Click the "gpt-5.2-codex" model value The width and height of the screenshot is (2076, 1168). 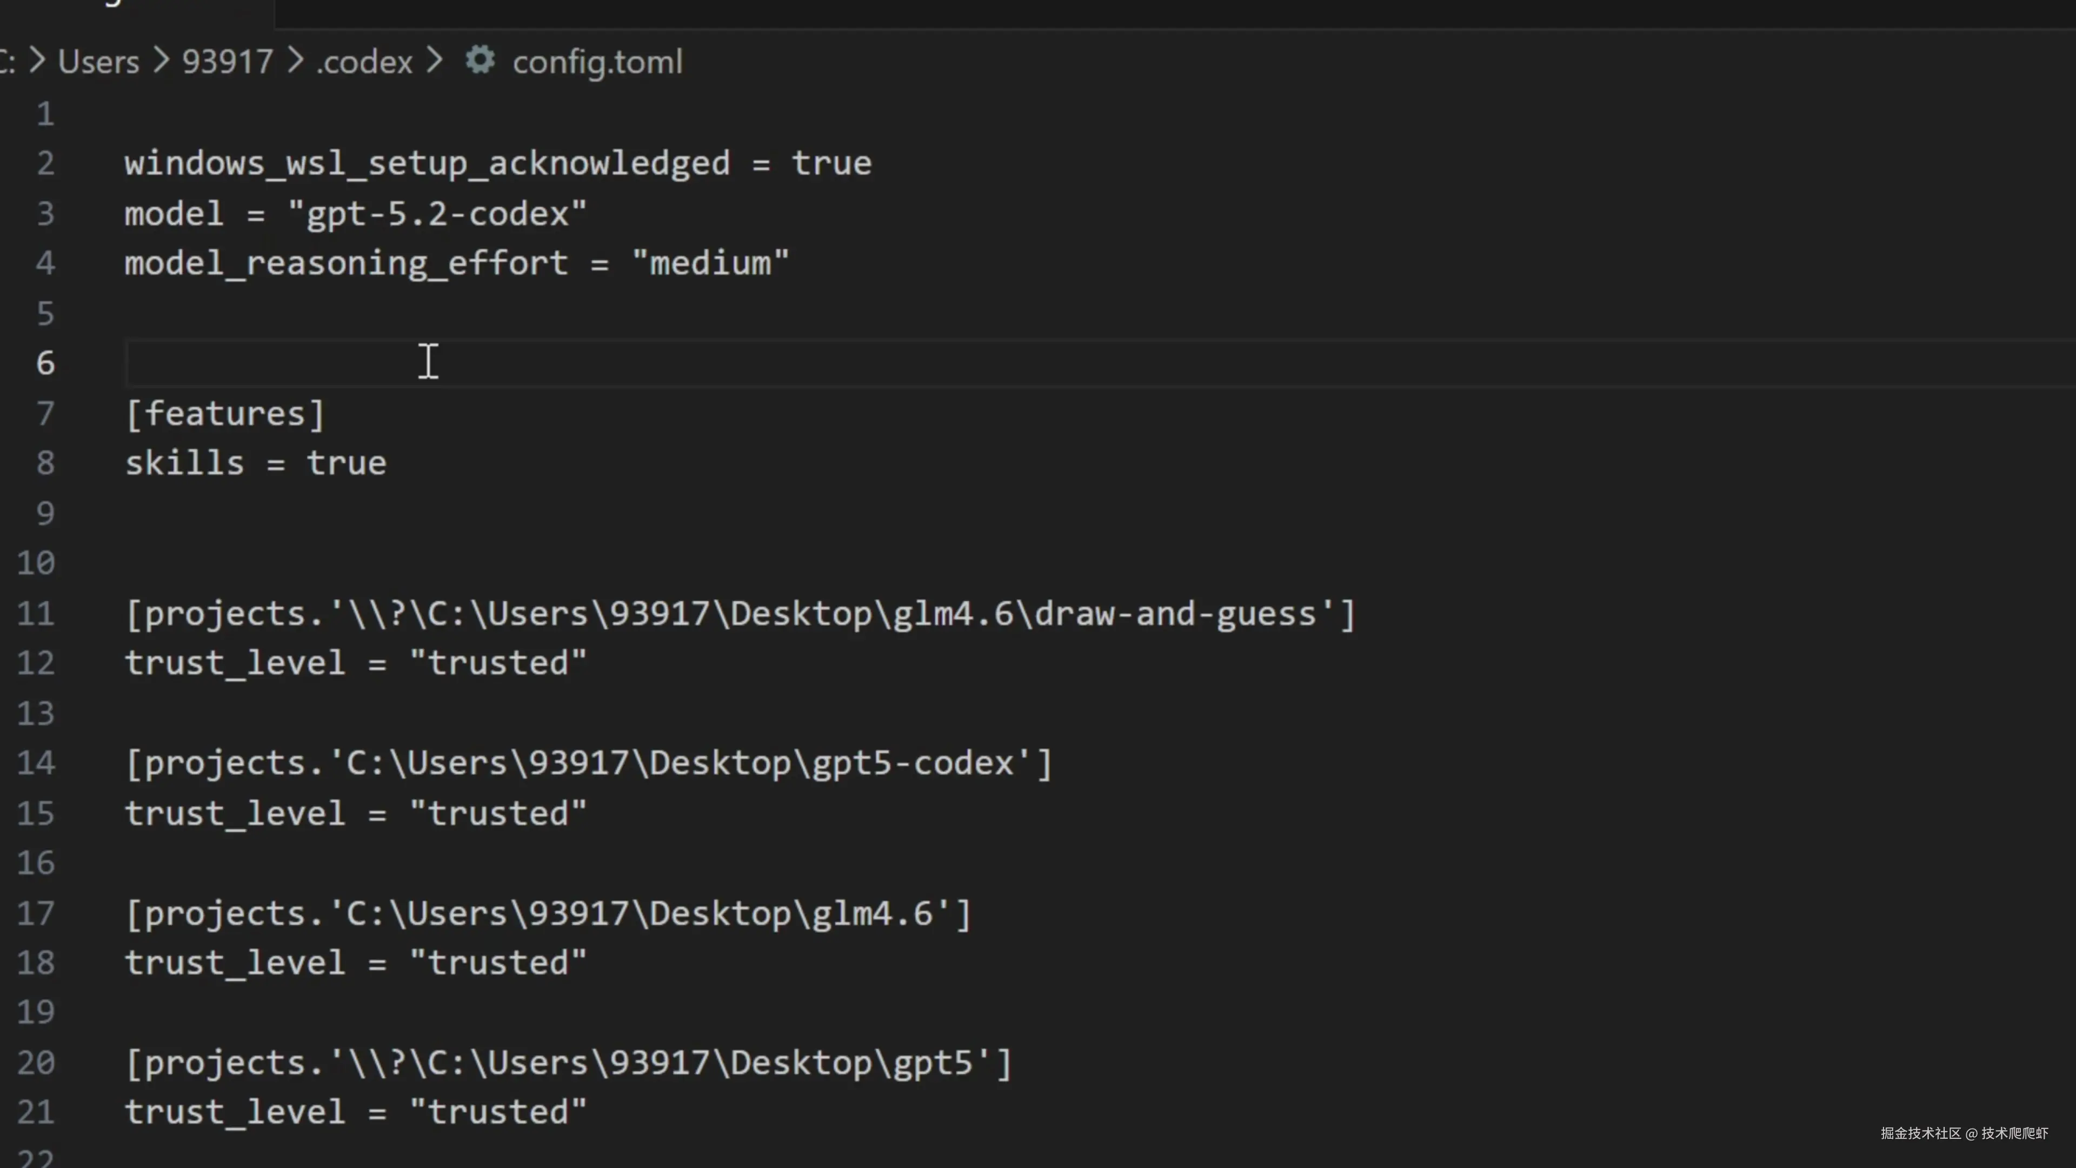click(437, 215)
